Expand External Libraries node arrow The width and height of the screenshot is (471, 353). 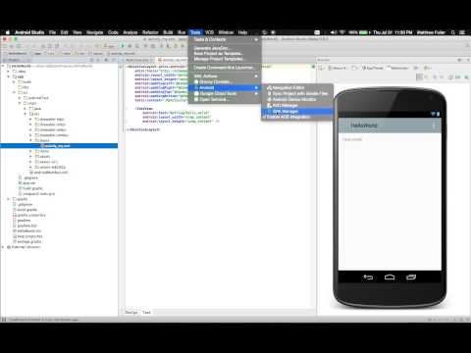(x=3, y=247)
